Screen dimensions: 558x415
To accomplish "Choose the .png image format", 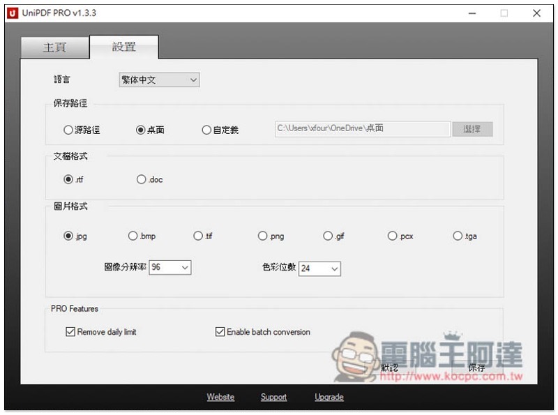I will tap(271, 236).
